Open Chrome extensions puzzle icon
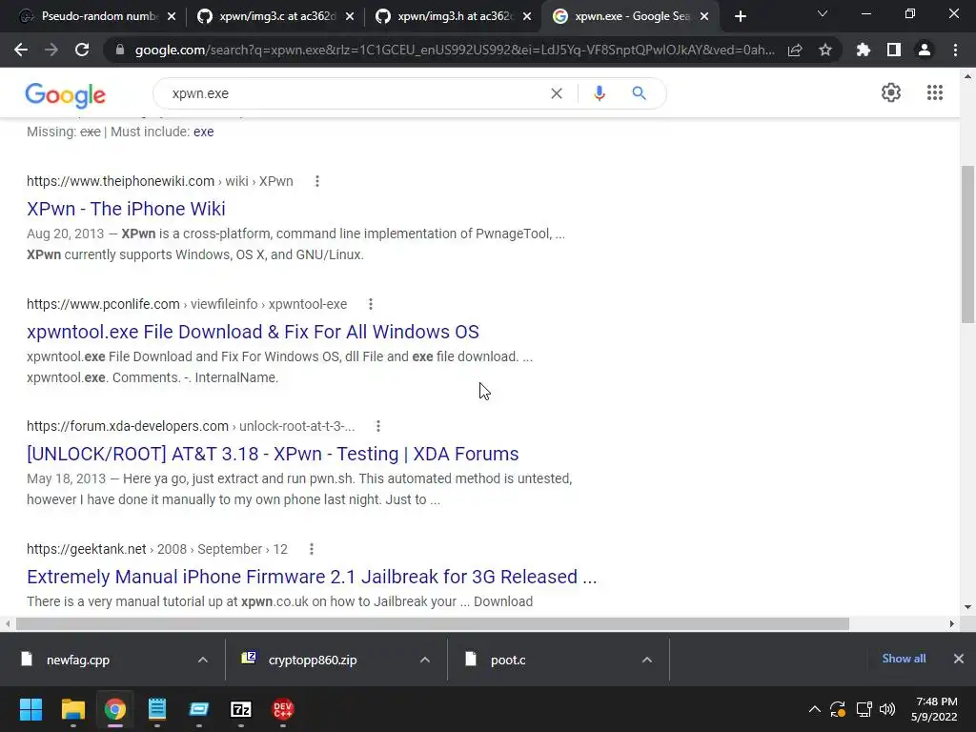 point(864,50)
